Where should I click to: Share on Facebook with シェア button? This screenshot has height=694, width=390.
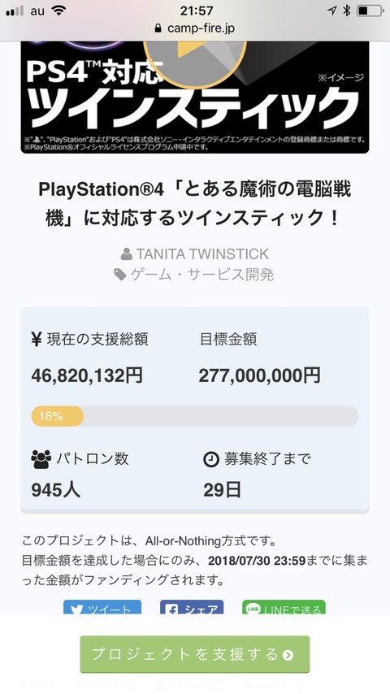[192, 608]
